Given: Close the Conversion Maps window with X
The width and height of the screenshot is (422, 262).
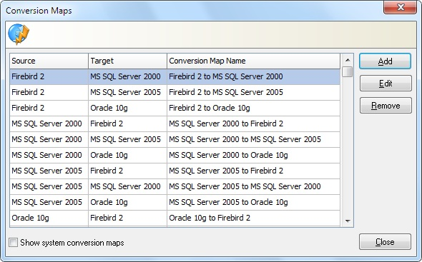Looking at the screenshot, I should click(x=401, y=7).
